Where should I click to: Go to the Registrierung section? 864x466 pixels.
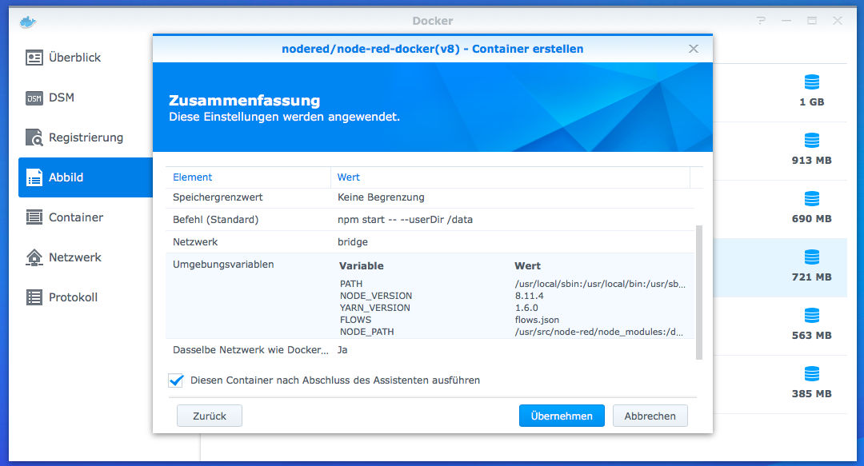86,137
